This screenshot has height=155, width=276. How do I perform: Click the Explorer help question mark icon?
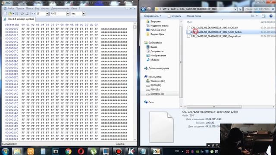271,16
